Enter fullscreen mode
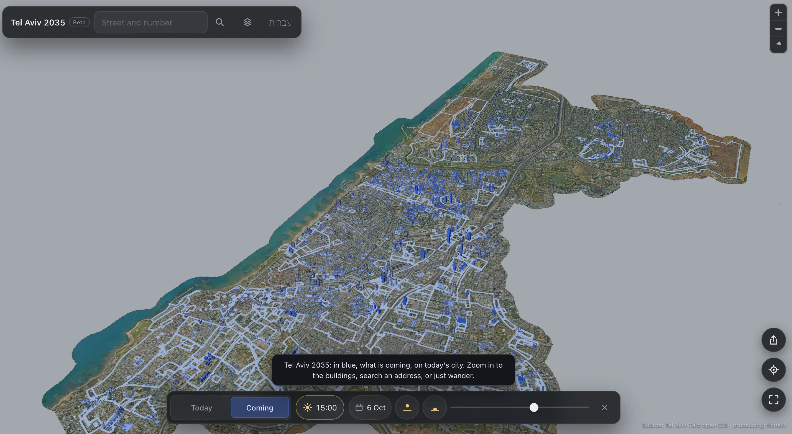Viewport: 792px width, 434px height. click(x=773, y=400)
